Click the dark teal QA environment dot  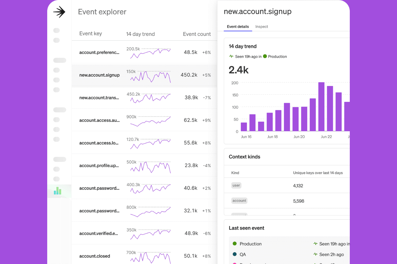(235, 254)
